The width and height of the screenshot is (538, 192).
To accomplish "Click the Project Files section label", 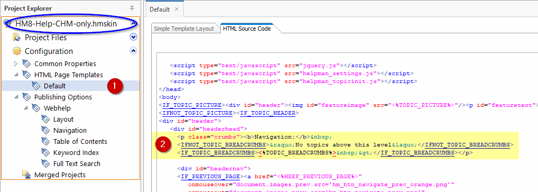I will (x=45, y=38).
